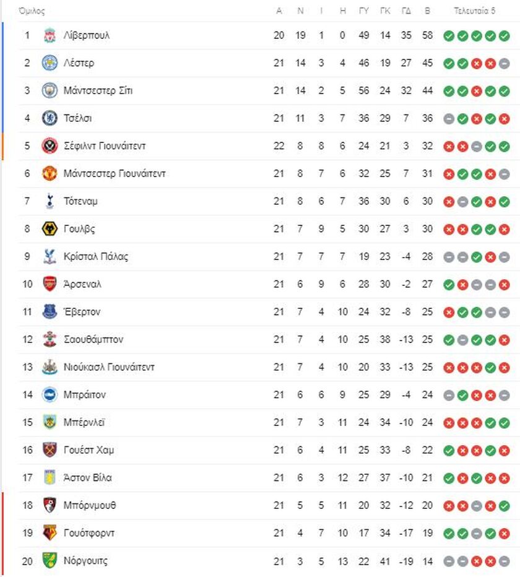Open the Κρίσταλ Πάλας team link
Screen dimensions: 520x577
(96, 256)
